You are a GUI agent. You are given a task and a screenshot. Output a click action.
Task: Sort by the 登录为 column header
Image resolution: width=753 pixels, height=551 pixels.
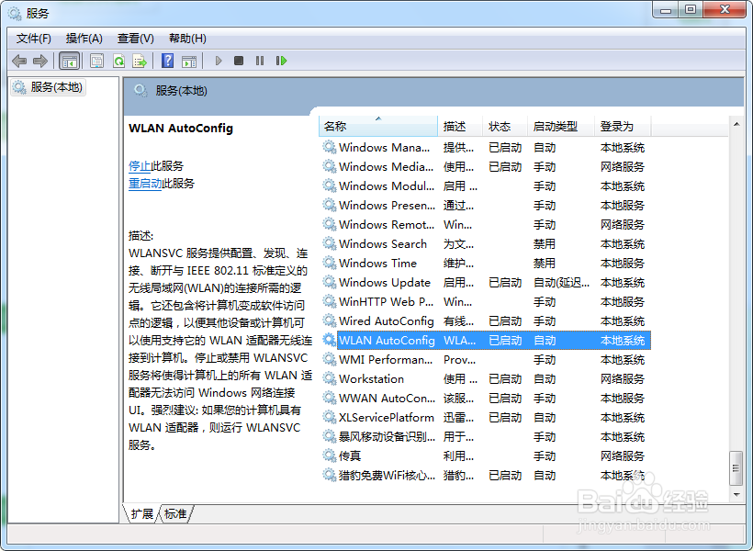tap(623, 127)
